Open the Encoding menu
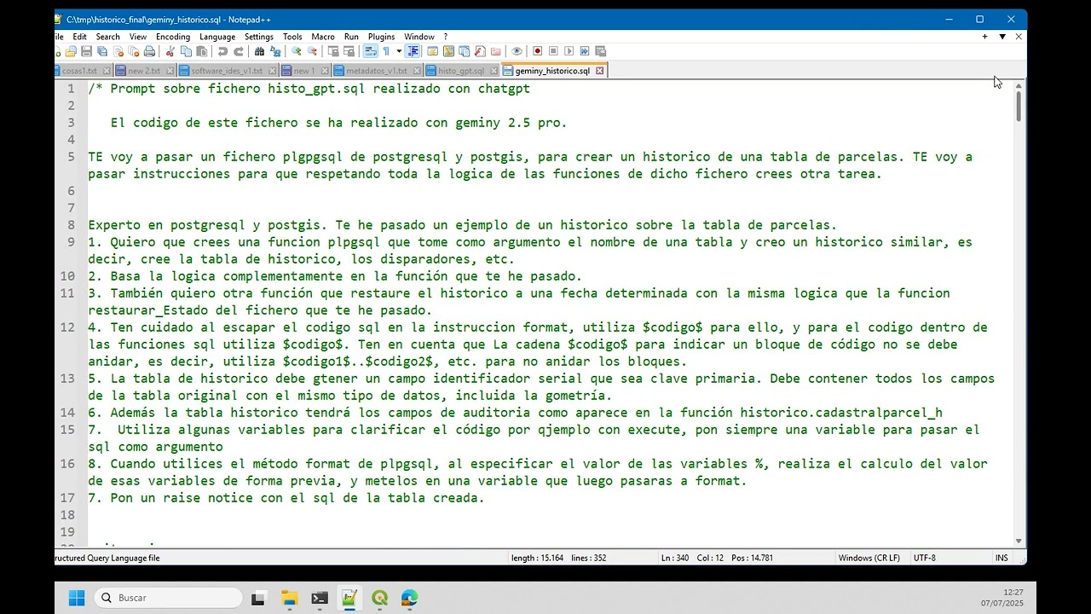The width and height of the screenshot is (1091, 614). (x=172, y=37)
